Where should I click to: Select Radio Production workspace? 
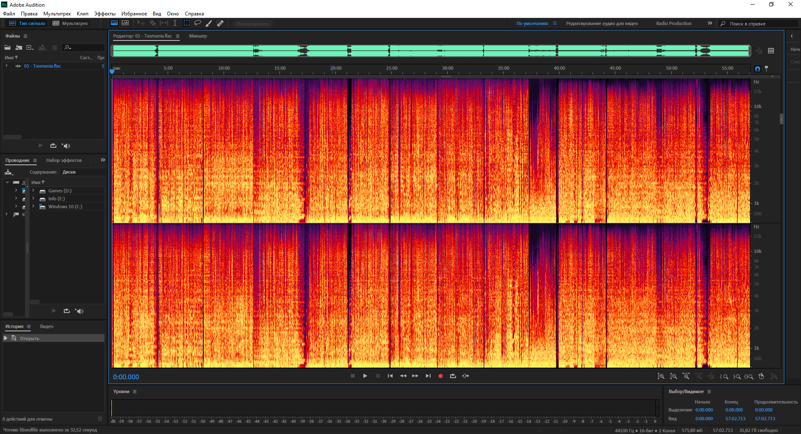[x=674, y=23]
